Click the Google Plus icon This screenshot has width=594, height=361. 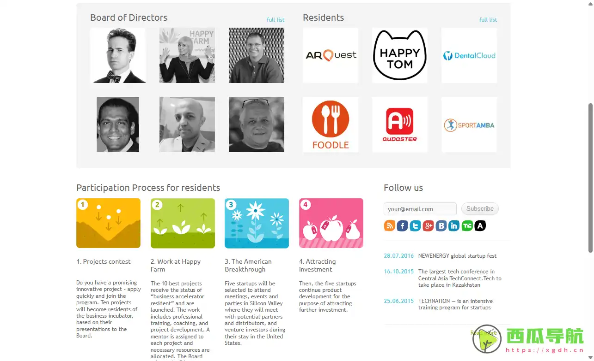tap(428, 226)
